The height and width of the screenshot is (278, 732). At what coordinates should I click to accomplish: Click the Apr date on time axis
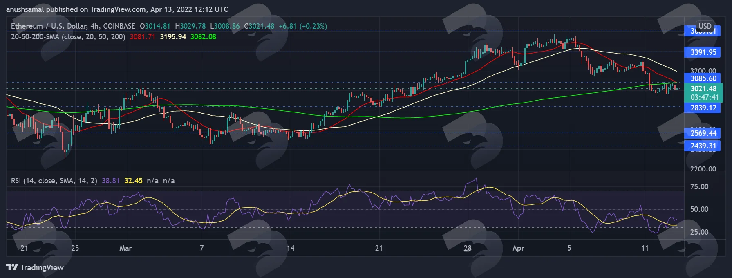[518, 248]
